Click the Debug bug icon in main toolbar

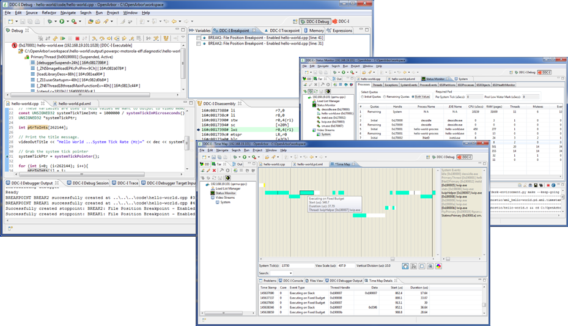50,21
